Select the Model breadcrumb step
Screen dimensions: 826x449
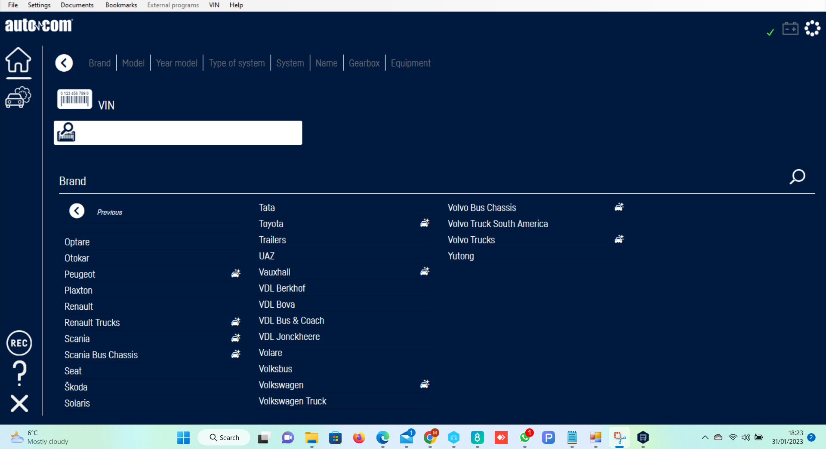(133, 63)
